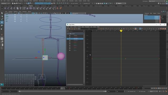Viewport: 168px width, 95px height.
Task: Click the Spline tangents icon in the Graph Editor
Action: [x=108, y=29]
